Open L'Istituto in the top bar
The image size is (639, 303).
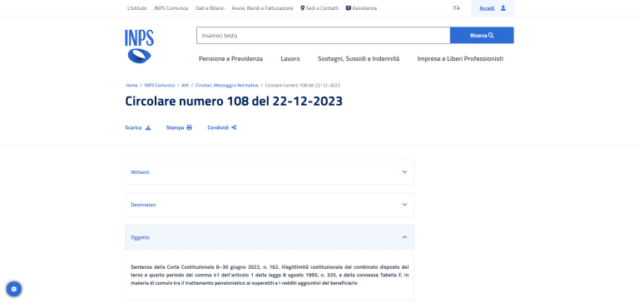137,8
